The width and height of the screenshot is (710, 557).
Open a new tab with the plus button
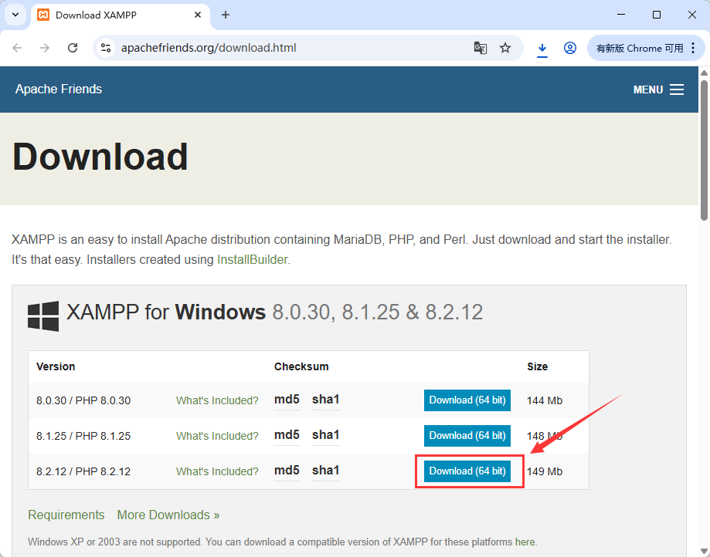(x=225, y=15)
